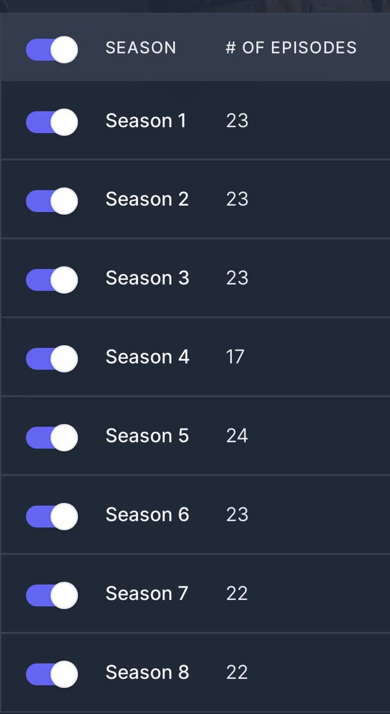Disable the Season 1 toggle
Viewport: 390px width, 714px height.
(x=52, y=122)
